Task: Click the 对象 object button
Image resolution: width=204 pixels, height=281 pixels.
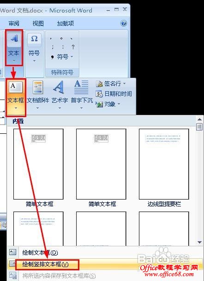Action: coord(106,104)
